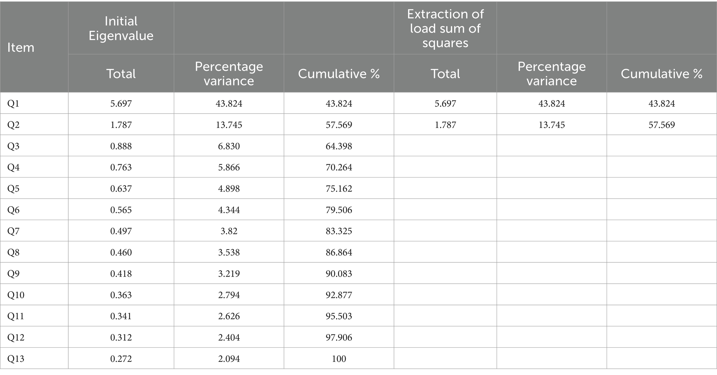Viewport: 717px width, 375px height.
Task: Select the cell showing 86.864
Action: pos(339,252)
